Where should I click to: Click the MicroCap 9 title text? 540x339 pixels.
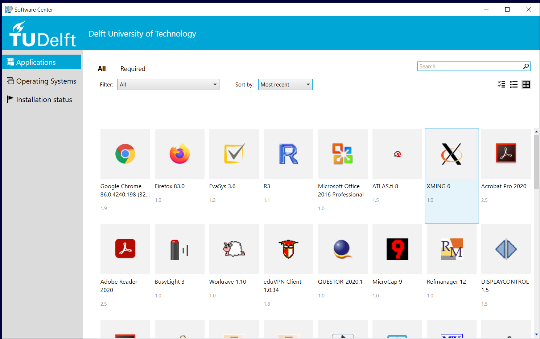pyautogui.click(x=387, y=282)
